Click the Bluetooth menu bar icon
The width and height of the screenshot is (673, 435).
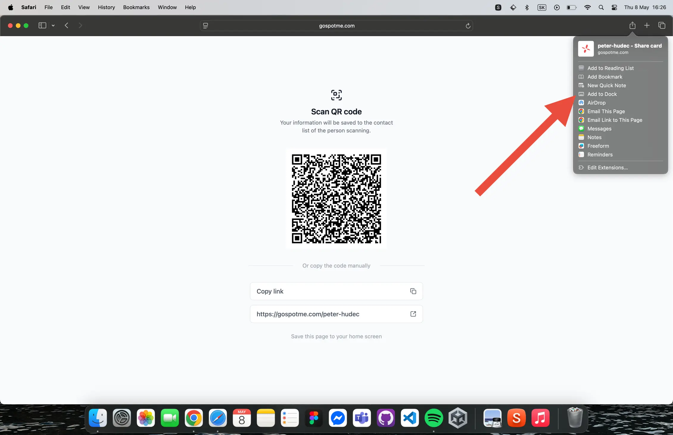pos(527,7)
